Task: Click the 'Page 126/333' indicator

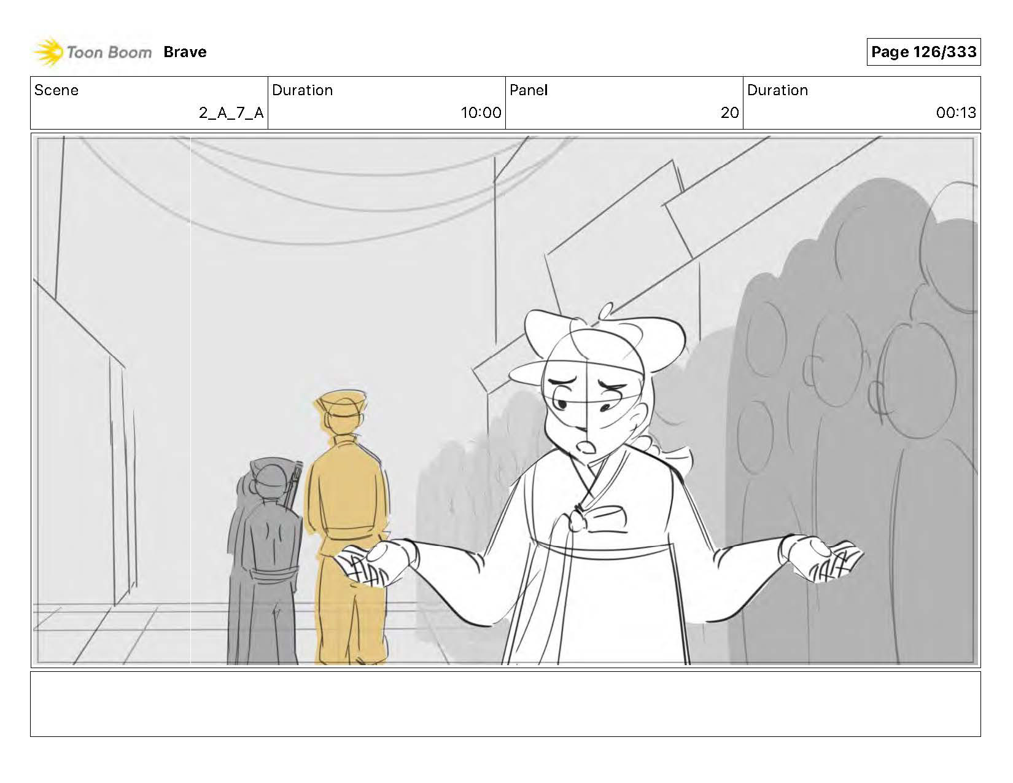Action: point(923,52)
